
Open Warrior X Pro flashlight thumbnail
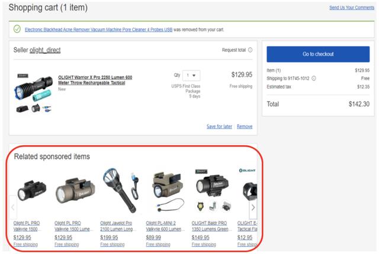click(33, 93)
